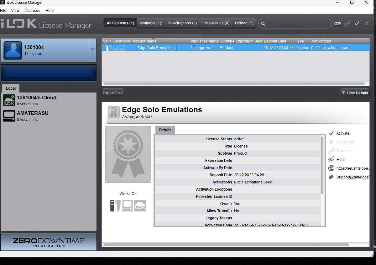Click the computer tower icon under Works On

tap(113, 206)
